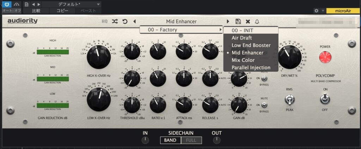Go to previous preset with left arrow
361x149 pixels.
134,21
